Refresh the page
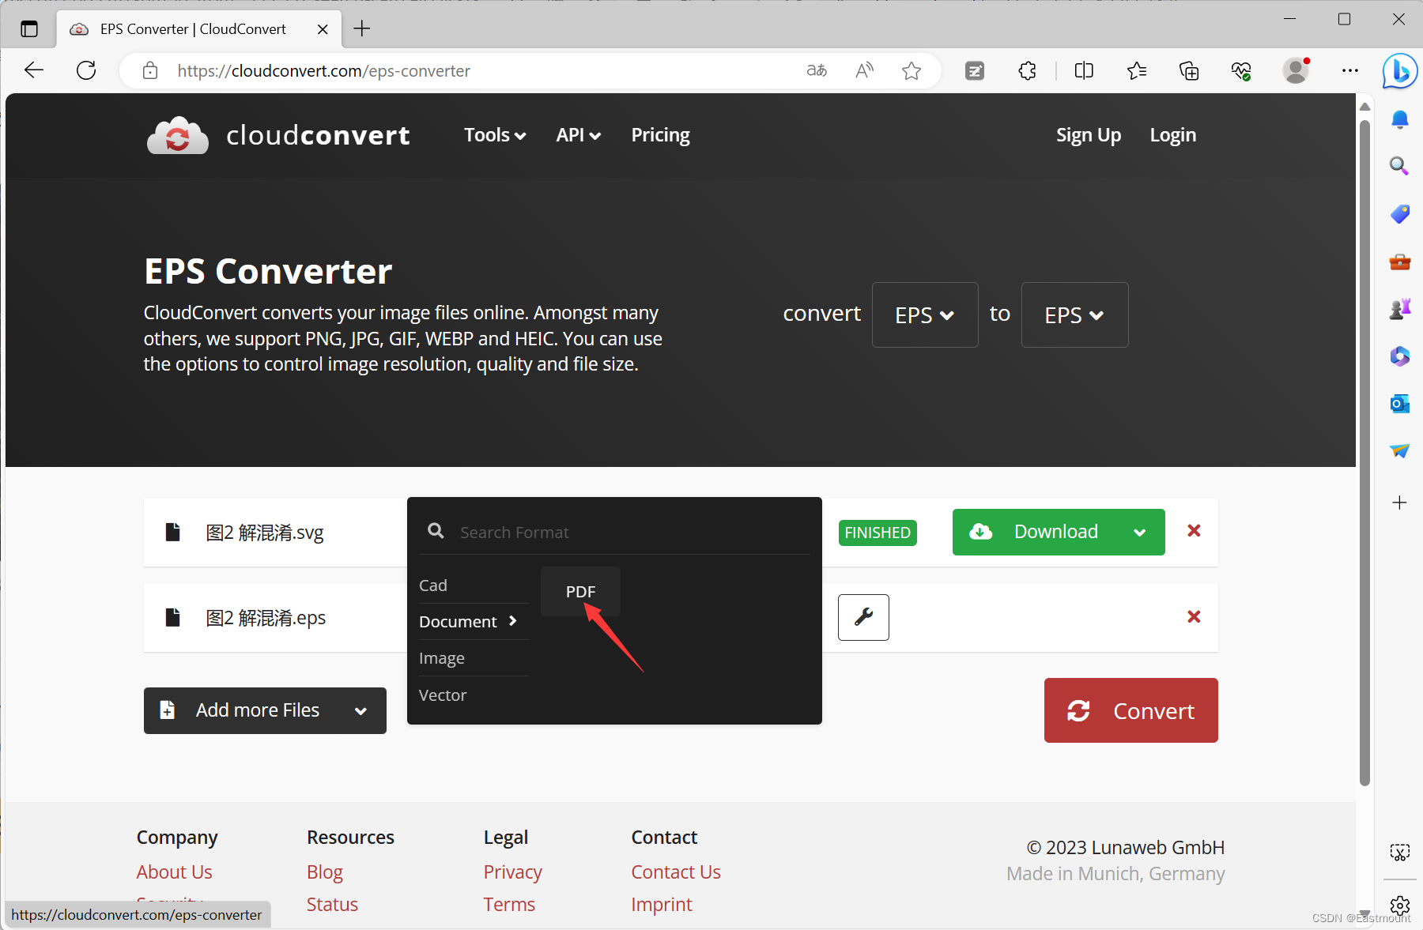 pos(86,70)
